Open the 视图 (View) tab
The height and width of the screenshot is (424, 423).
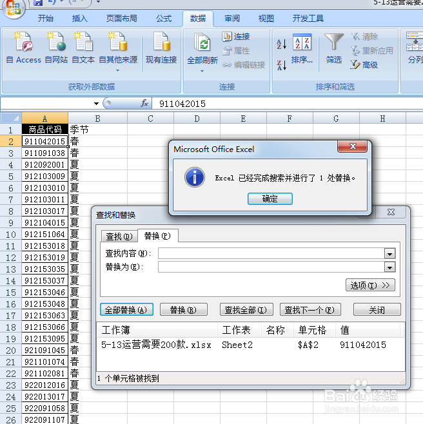266,19
